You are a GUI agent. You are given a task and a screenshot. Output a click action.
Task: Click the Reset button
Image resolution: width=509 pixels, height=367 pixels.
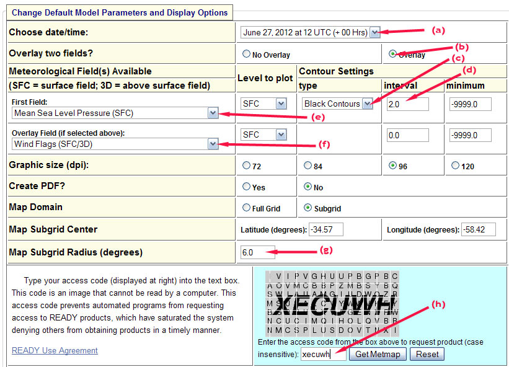coord(427,354)
